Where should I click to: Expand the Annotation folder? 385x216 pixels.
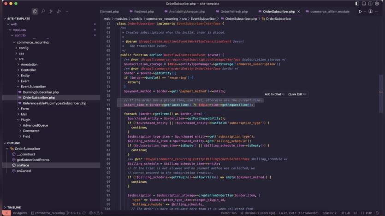29,64
